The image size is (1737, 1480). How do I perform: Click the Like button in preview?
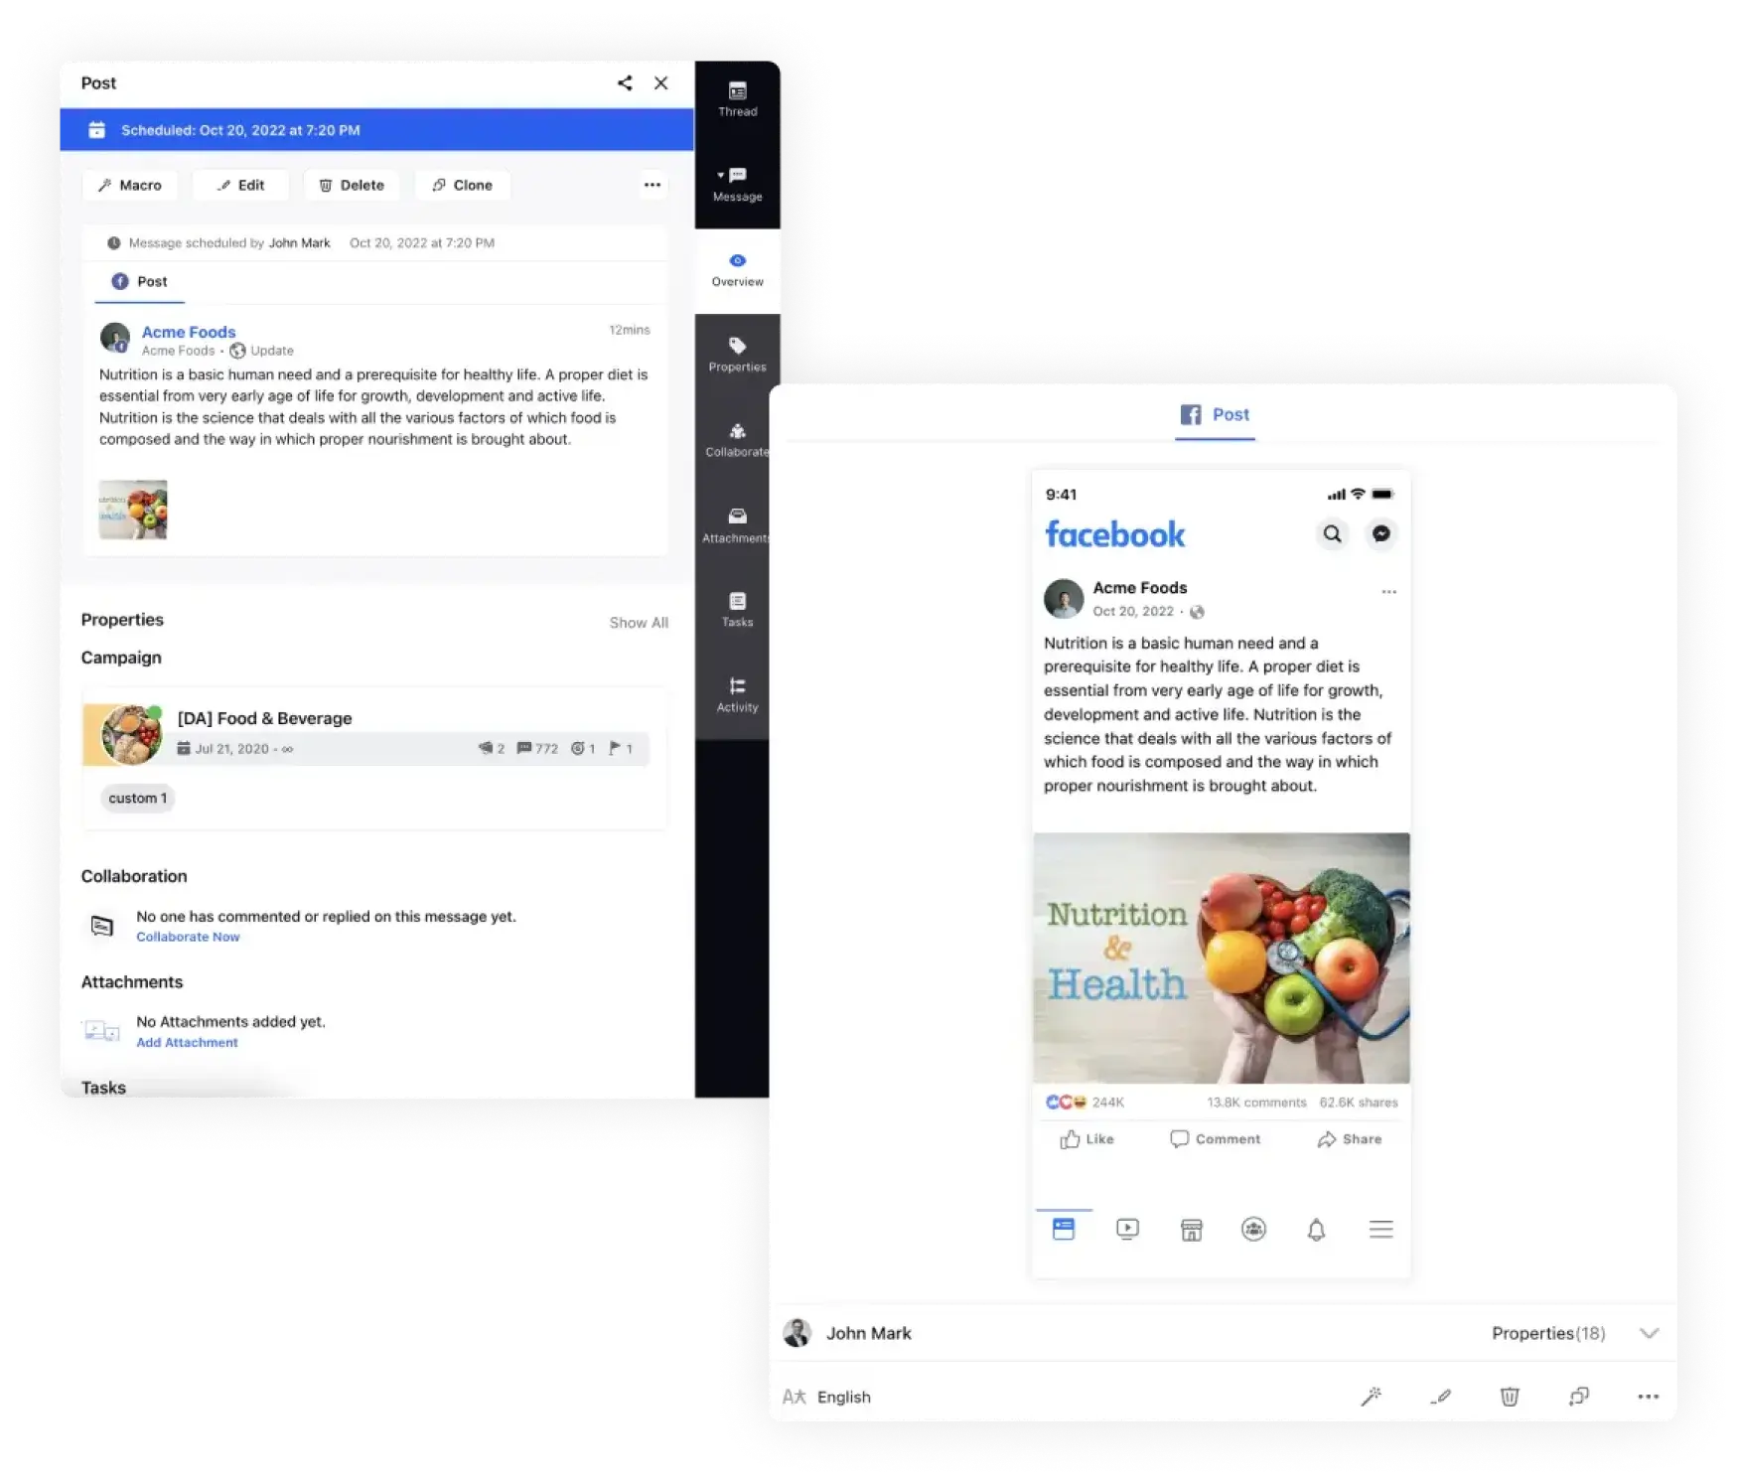coord(1087,1139)
